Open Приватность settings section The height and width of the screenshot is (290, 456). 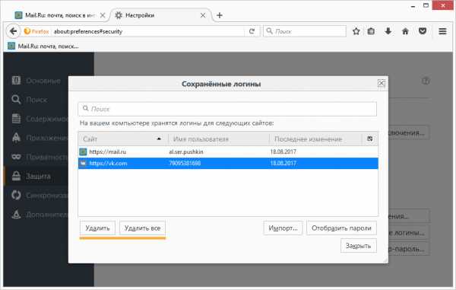pos(40,157)
